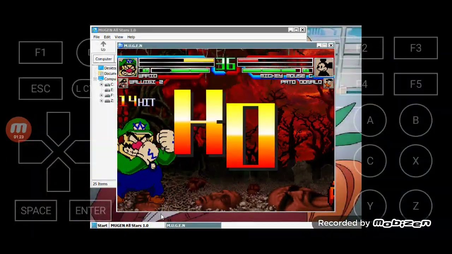Open the Edit menu
The width and height of the screenshot is (452, 254).
pyautogui.click(x=107, y=37)
